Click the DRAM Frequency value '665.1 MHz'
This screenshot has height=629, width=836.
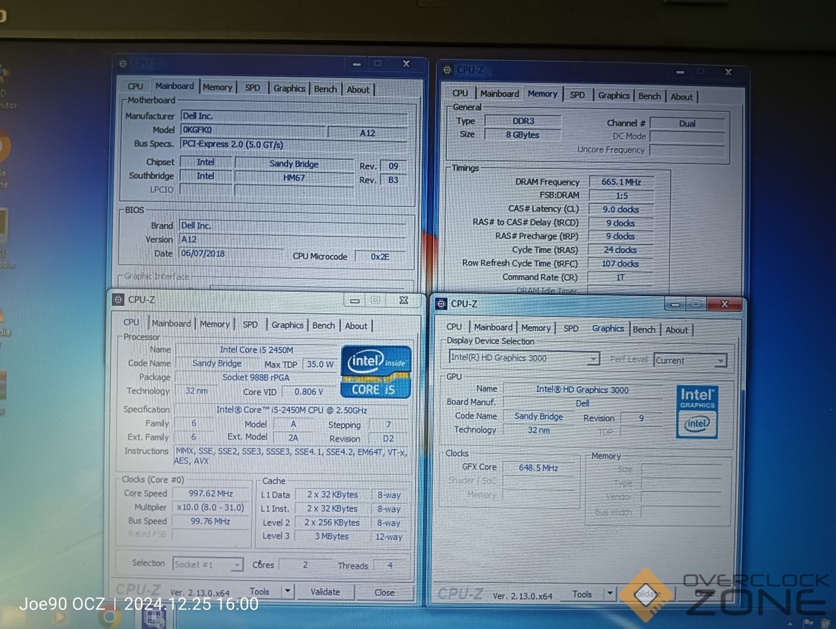coord(622,181)
